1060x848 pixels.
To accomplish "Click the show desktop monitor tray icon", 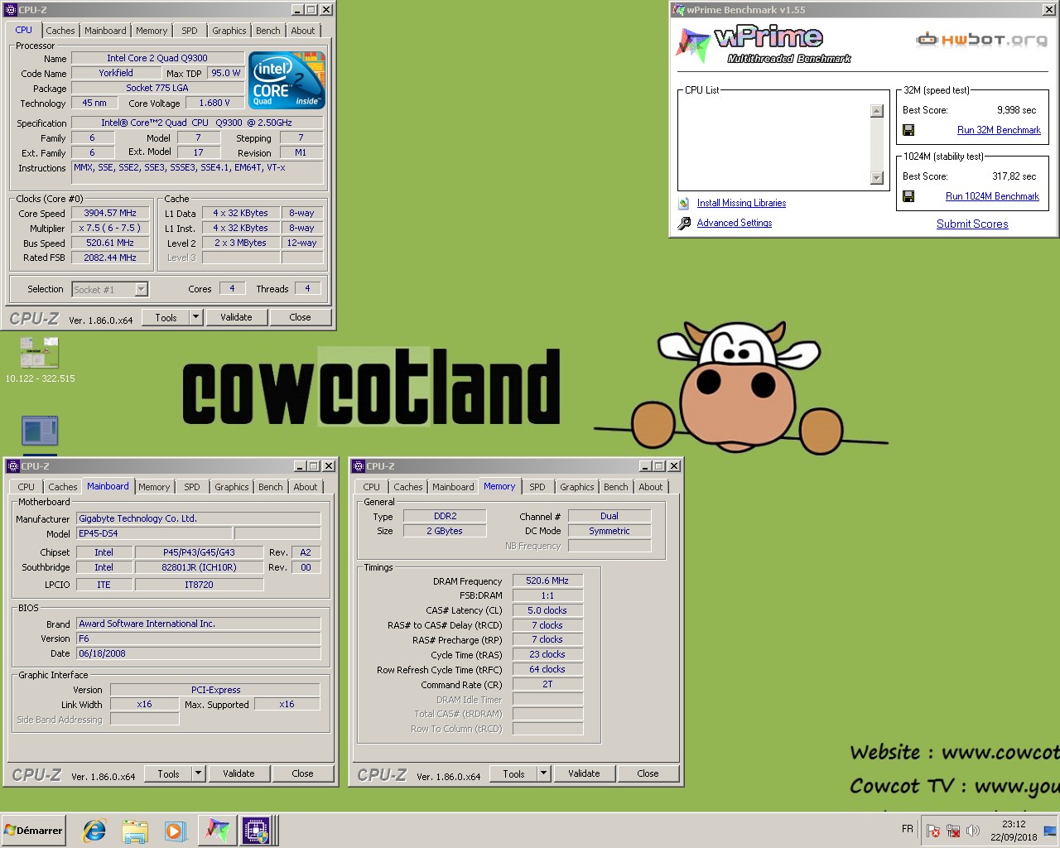I will click(1050, 831).
